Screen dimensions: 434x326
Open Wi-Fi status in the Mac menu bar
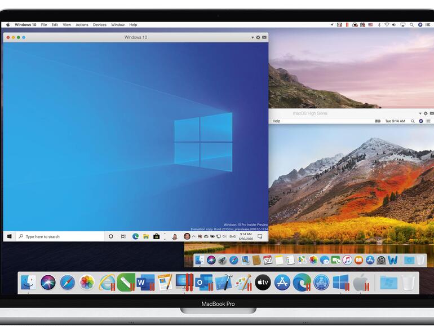click(387, 25)
